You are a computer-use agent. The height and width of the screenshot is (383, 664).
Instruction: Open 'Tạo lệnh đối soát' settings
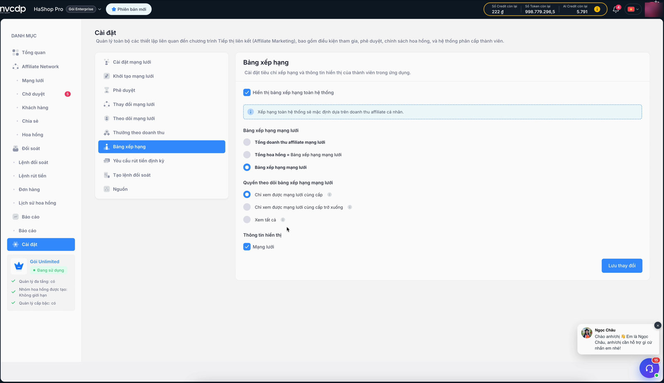(162, 175)
